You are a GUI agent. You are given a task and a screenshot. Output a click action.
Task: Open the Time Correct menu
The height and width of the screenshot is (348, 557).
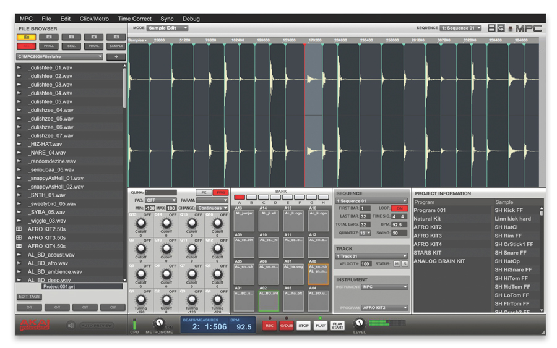tap(135, 19)
